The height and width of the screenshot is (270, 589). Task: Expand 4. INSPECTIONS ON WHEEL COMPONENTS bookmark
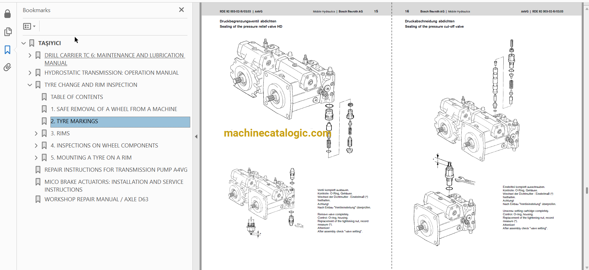[36, 146]
